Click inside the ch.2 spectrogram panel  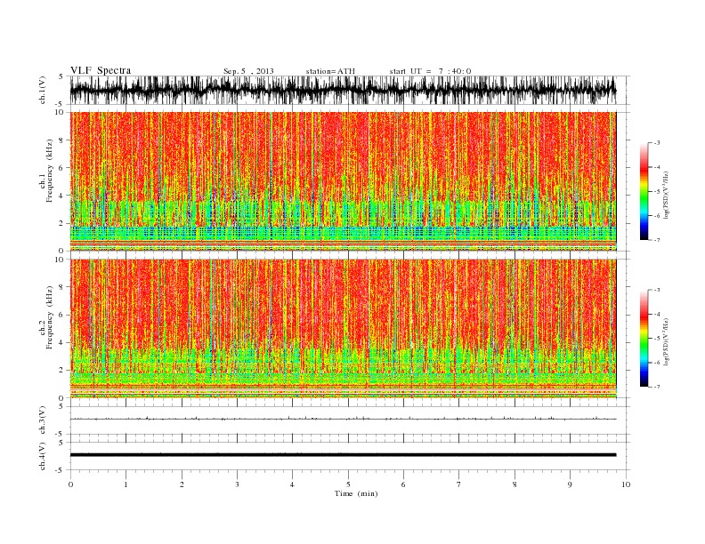tap(343, 329)
